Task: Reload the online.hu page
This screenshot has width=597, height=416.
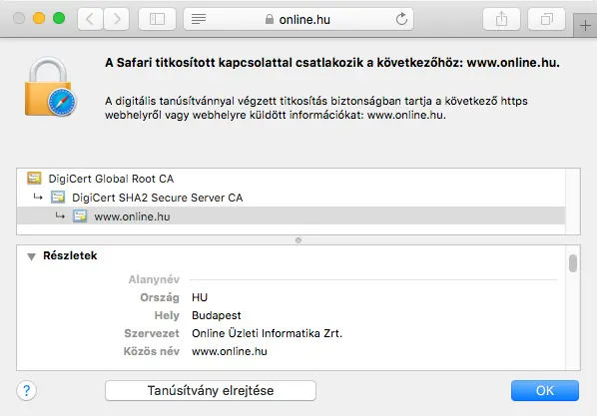Action: point(401,19)
